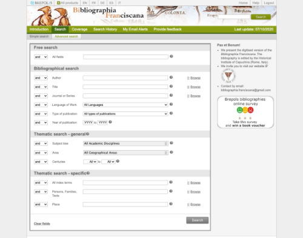303x238 pixels.
Task: Open first Centuries All dropdown
Action: 90,162
